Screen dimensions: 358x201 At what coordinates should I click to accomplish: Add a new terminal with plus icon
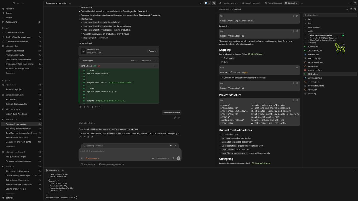63,170
